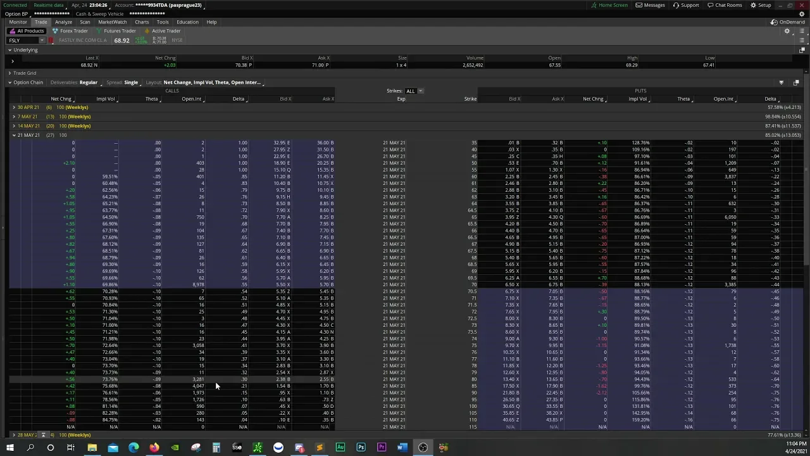Click the Support headset icon
The width and height of the screenshot is (810, 456).
(x=676, y=5)
